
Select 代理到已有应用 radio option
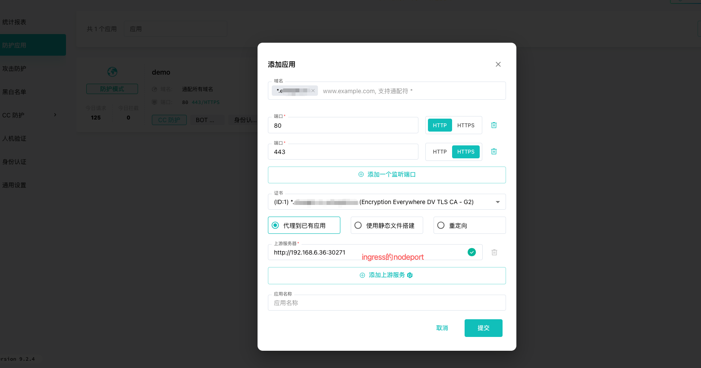(304, 225)
